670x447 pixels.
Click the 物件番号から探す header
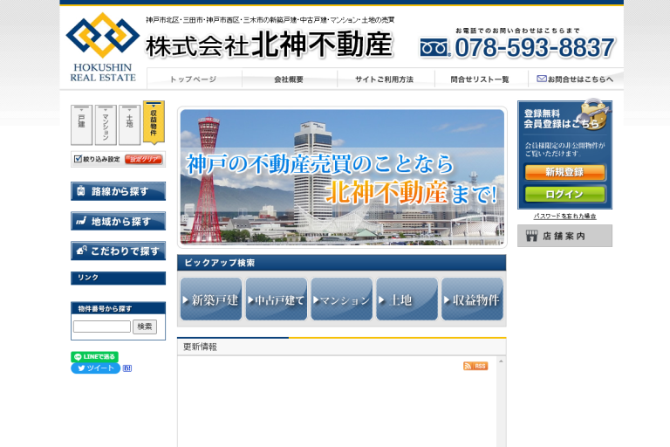118,308
